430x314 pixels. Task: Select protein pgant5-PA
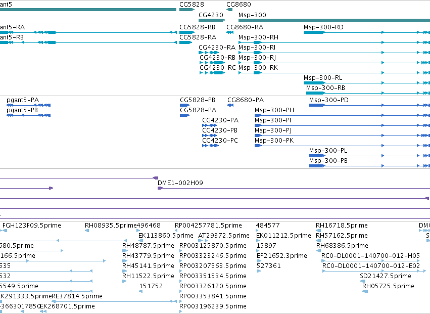23,100
